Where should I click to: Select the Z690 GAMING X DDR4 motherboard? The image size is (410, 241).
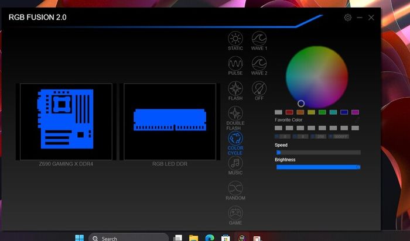66,122
